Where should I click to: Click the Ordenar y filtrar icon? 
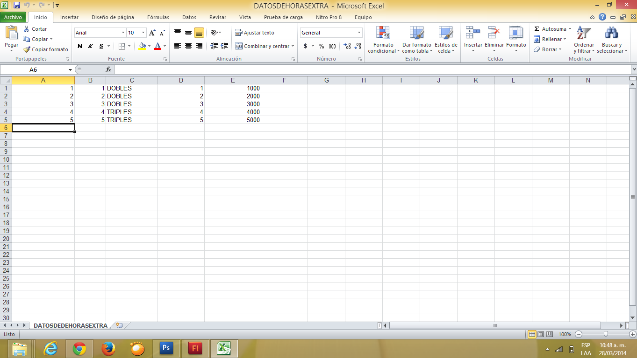583,34
